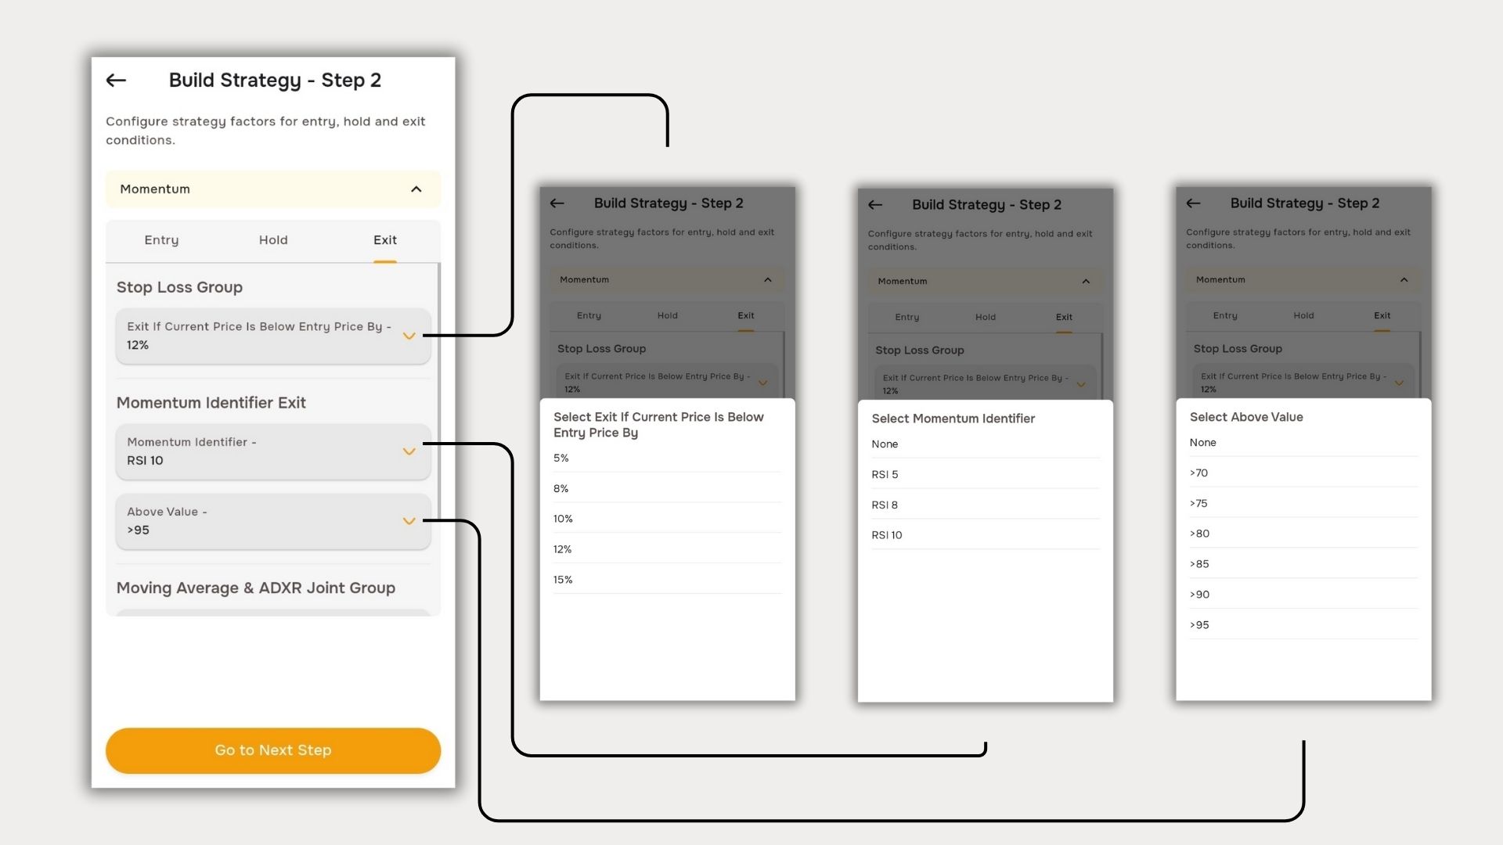
Task: Pick >85 in Above Value list
Action: pyautogui.click(x=1303, y=564)
